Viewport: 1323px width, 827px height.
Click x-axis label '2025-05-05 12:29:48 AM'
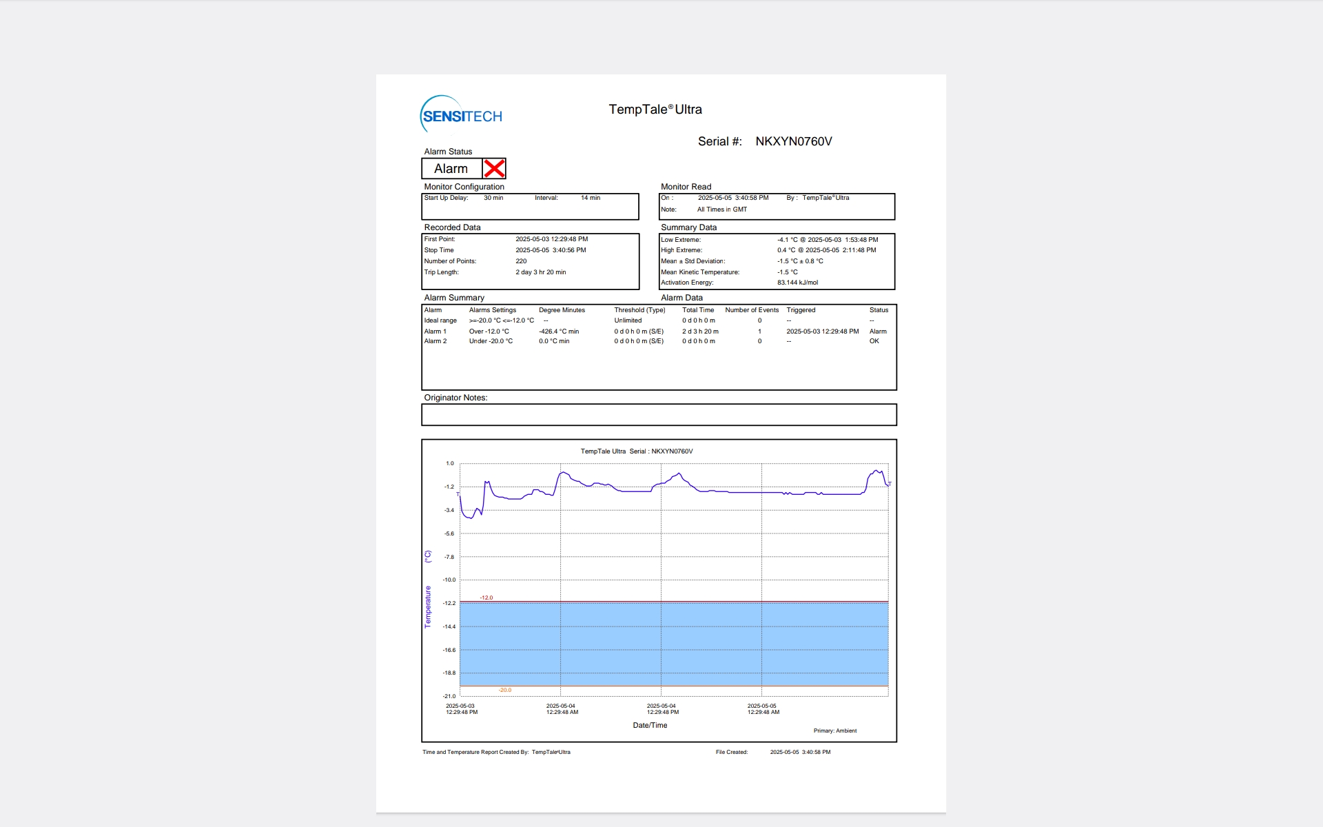click(x=763, y=709)
